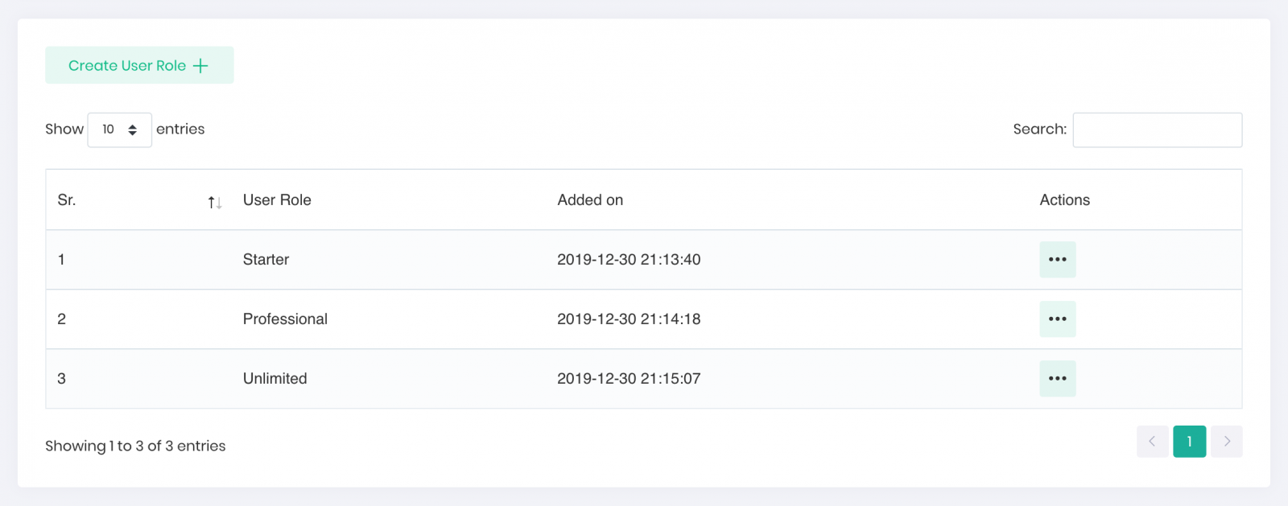Screen dimensions: 1288x506
Task: Select the Unlimited role name cell
Action: point(275,379)
